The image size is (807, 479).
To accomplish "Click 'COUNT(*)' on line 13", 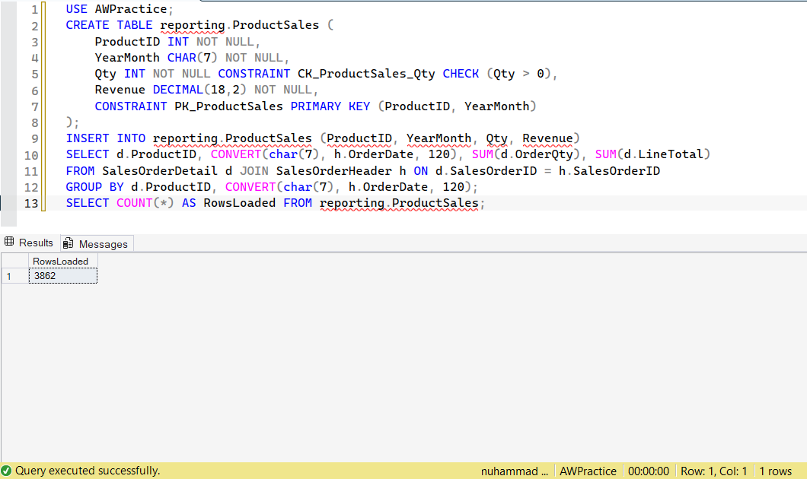I will 145,203.
